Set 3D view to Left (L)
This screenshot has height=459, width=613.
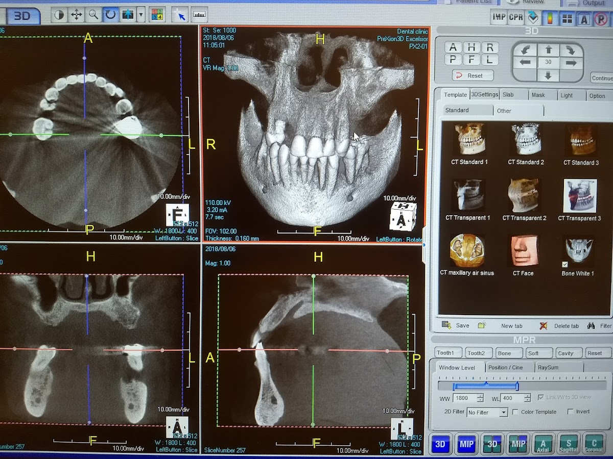(x=489, y=60)
